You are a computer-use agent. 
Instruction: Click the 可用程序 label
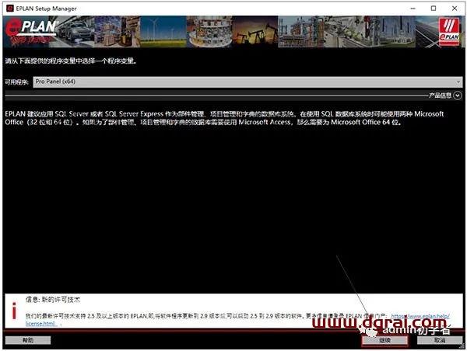16,82
